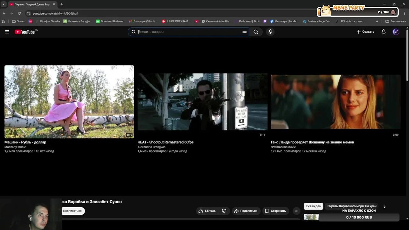
Task: Open the YouTube bookmark icon after JUHOR
Action: 197,21
